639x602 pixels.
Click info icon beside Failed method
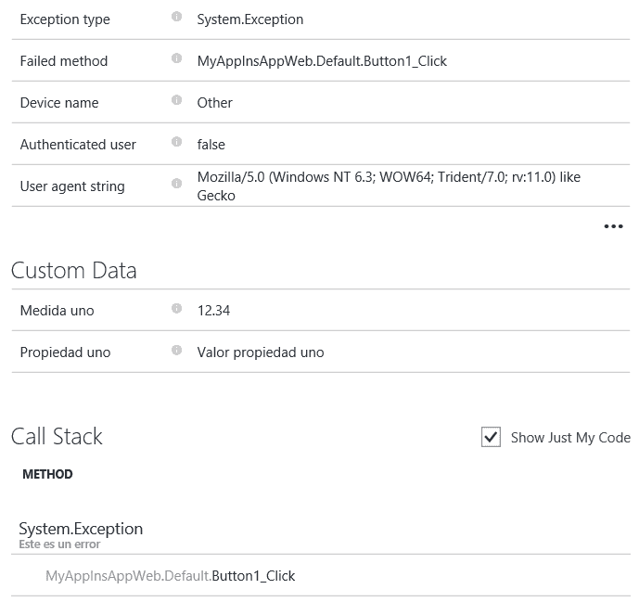pos(176,58)
